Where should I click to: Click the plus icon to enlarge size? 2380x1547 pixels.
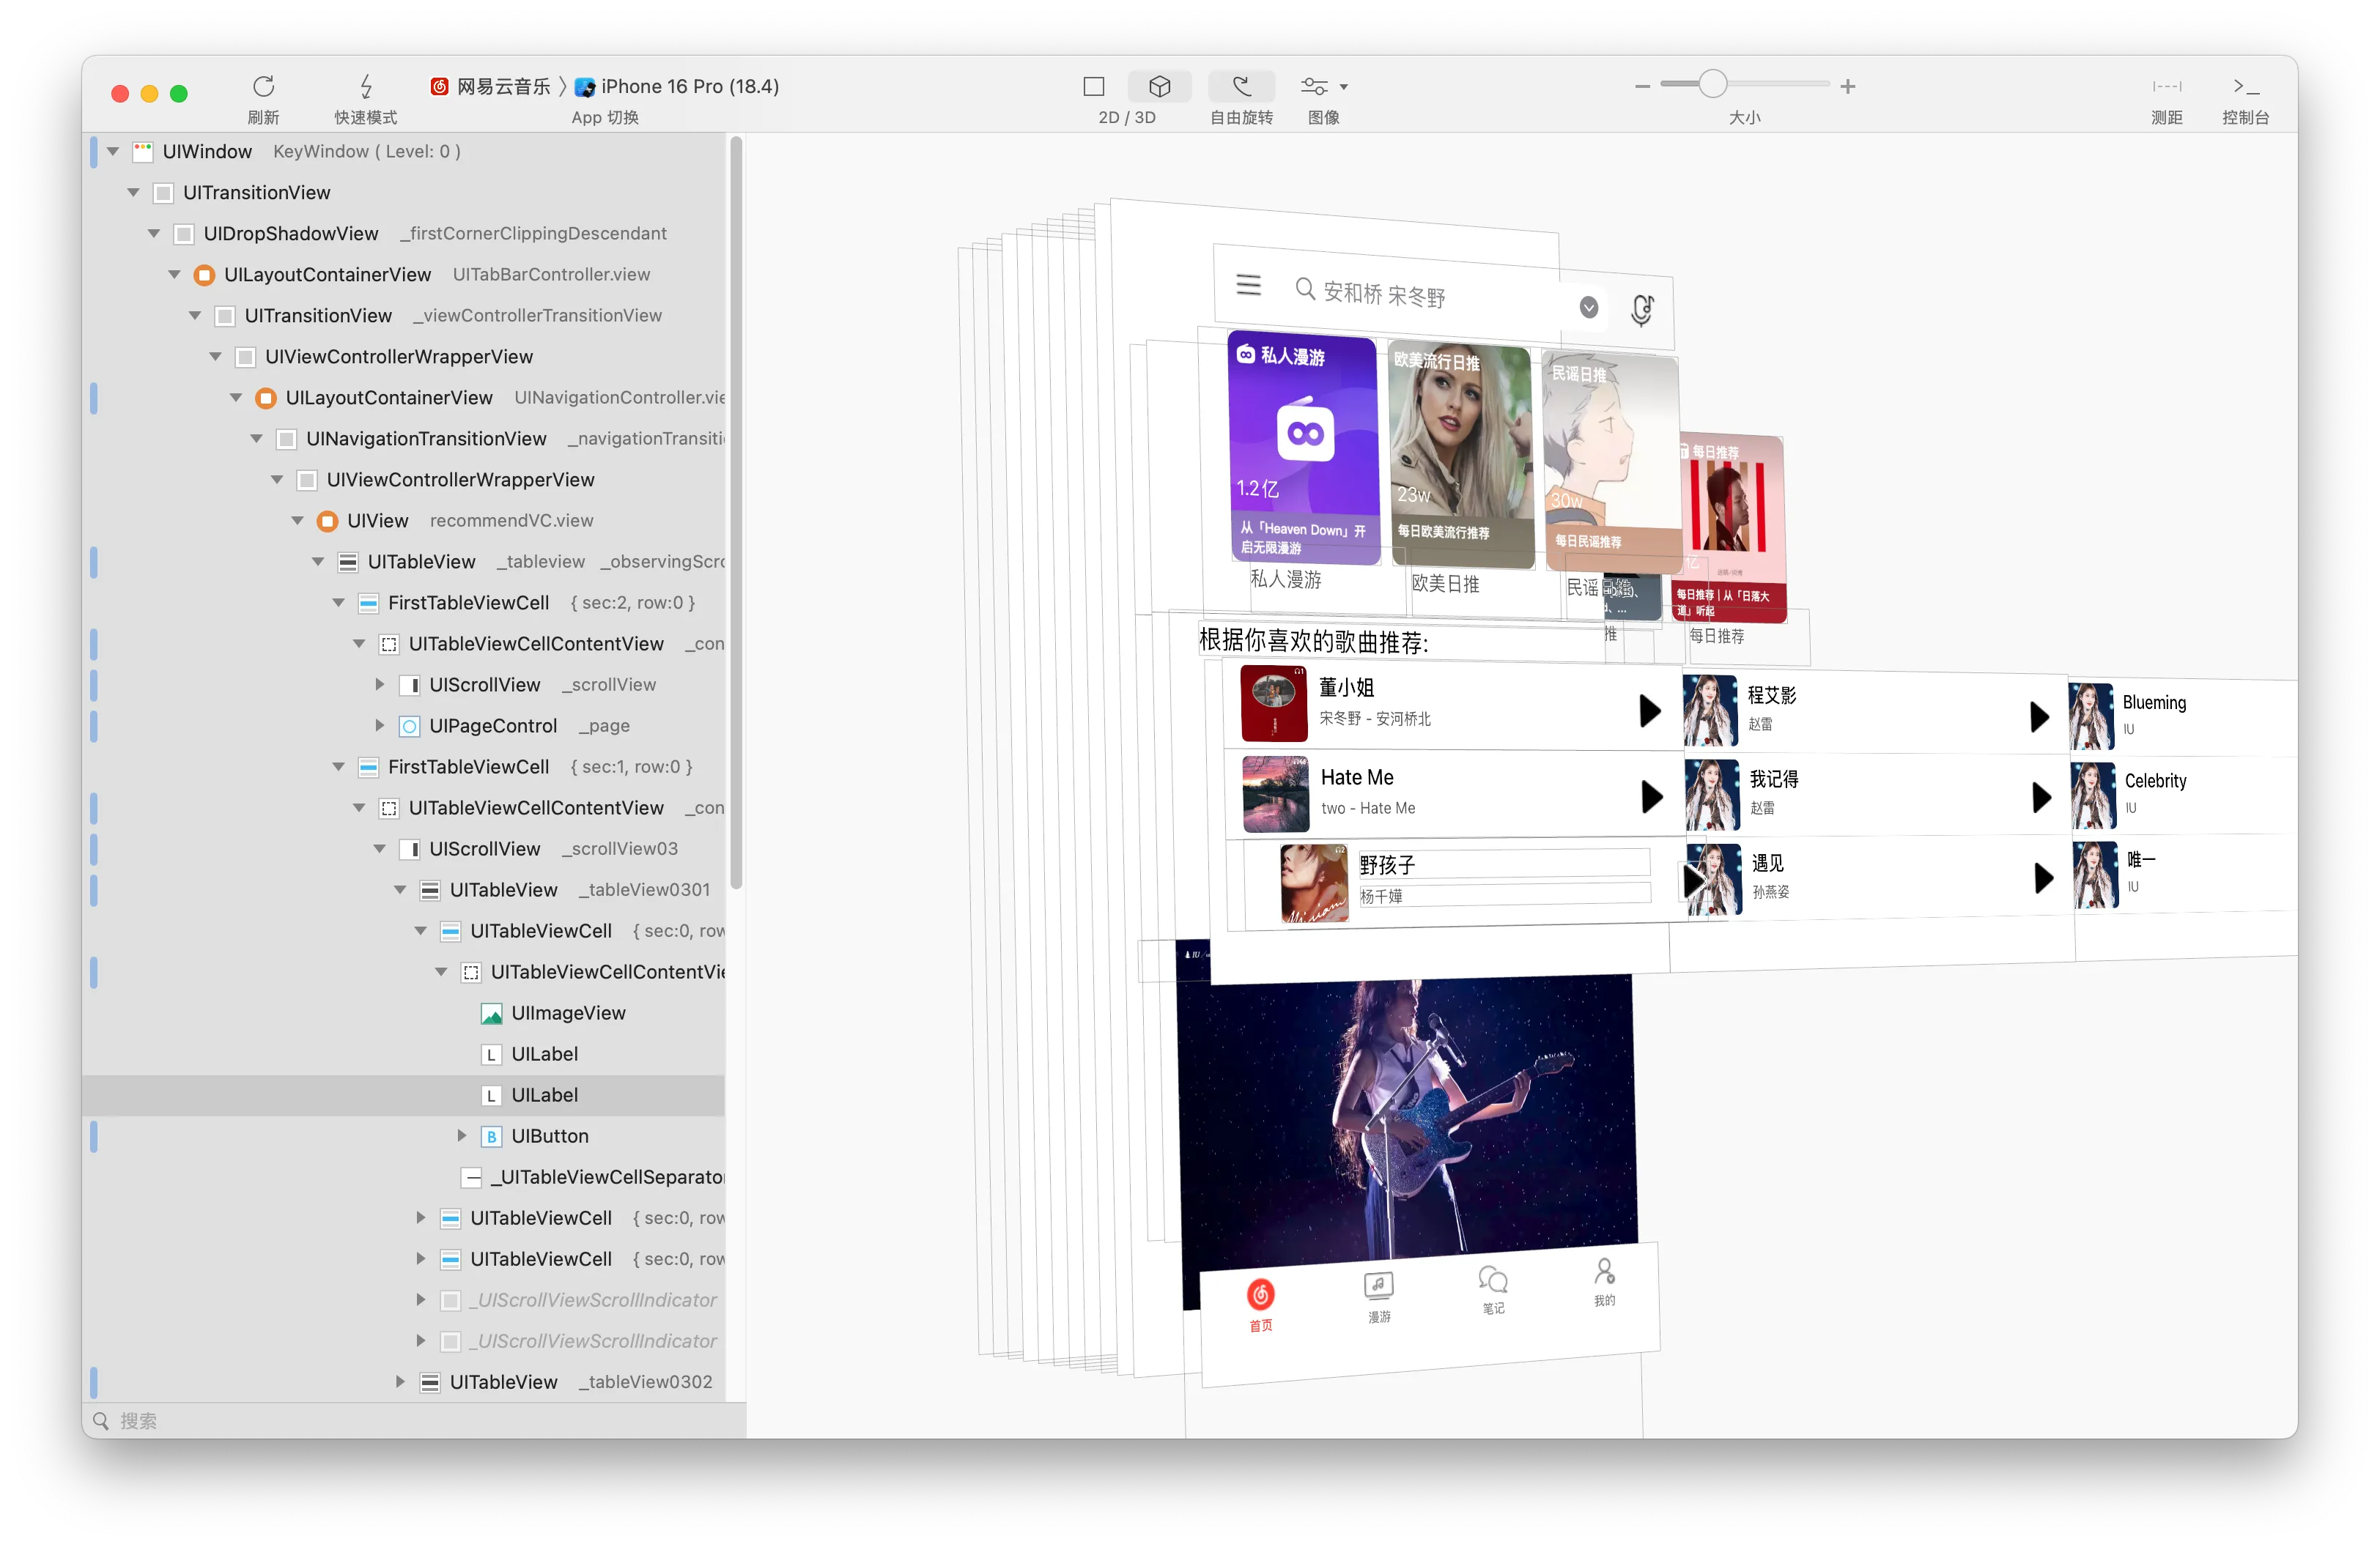[x=1847, y=87]
